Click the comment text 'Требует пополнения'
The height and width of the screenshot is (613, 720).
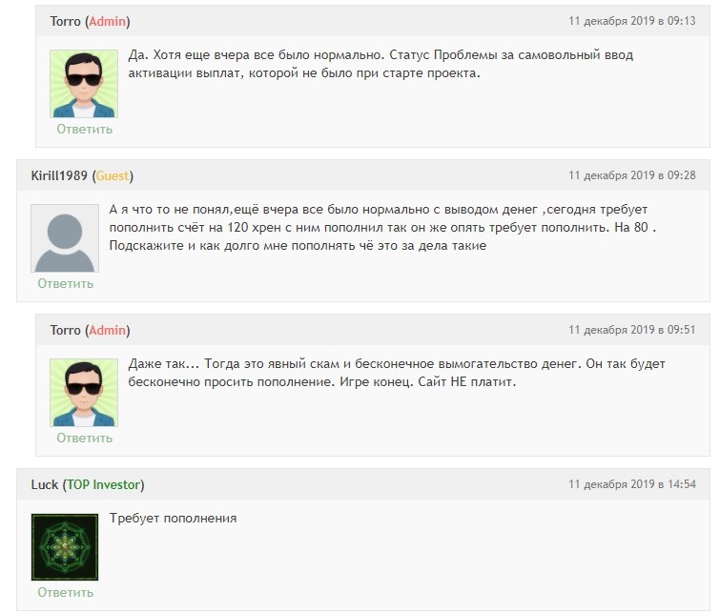174,518
